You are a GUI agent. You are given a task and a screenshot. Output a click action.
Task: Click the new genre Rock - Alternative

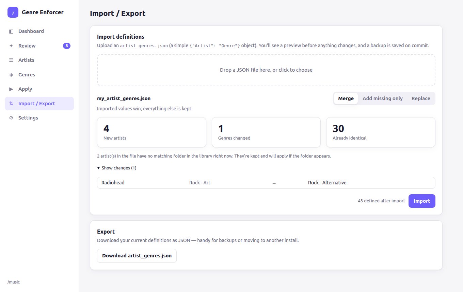327,183
